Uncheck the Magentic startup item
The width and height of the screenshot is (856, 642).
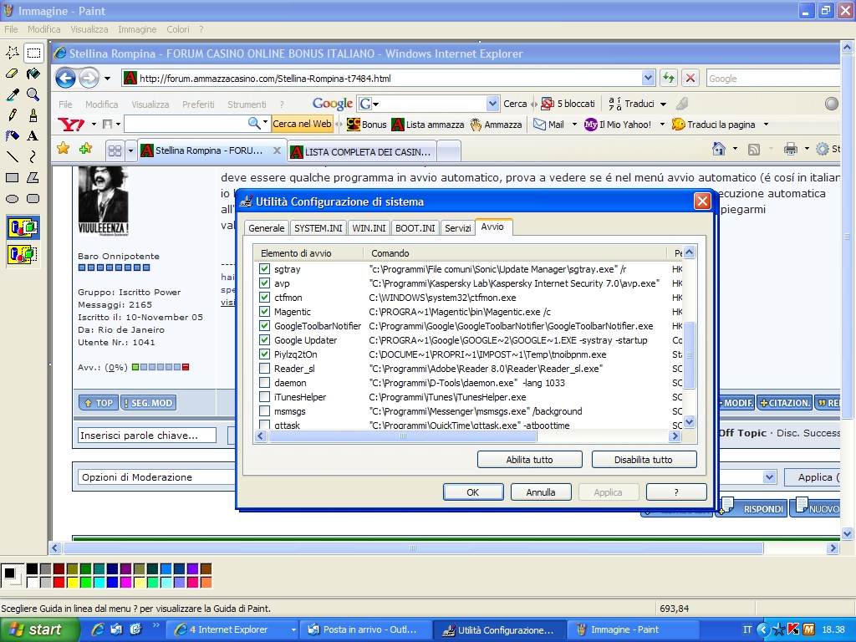pos(265,311)
